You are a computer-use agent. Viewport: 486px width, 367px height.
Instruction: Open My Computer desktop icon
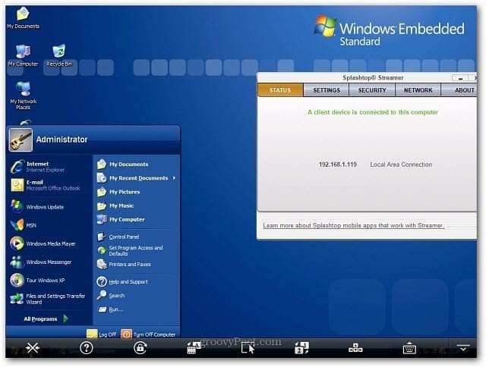pyautogui.click(x=23, y=55)
